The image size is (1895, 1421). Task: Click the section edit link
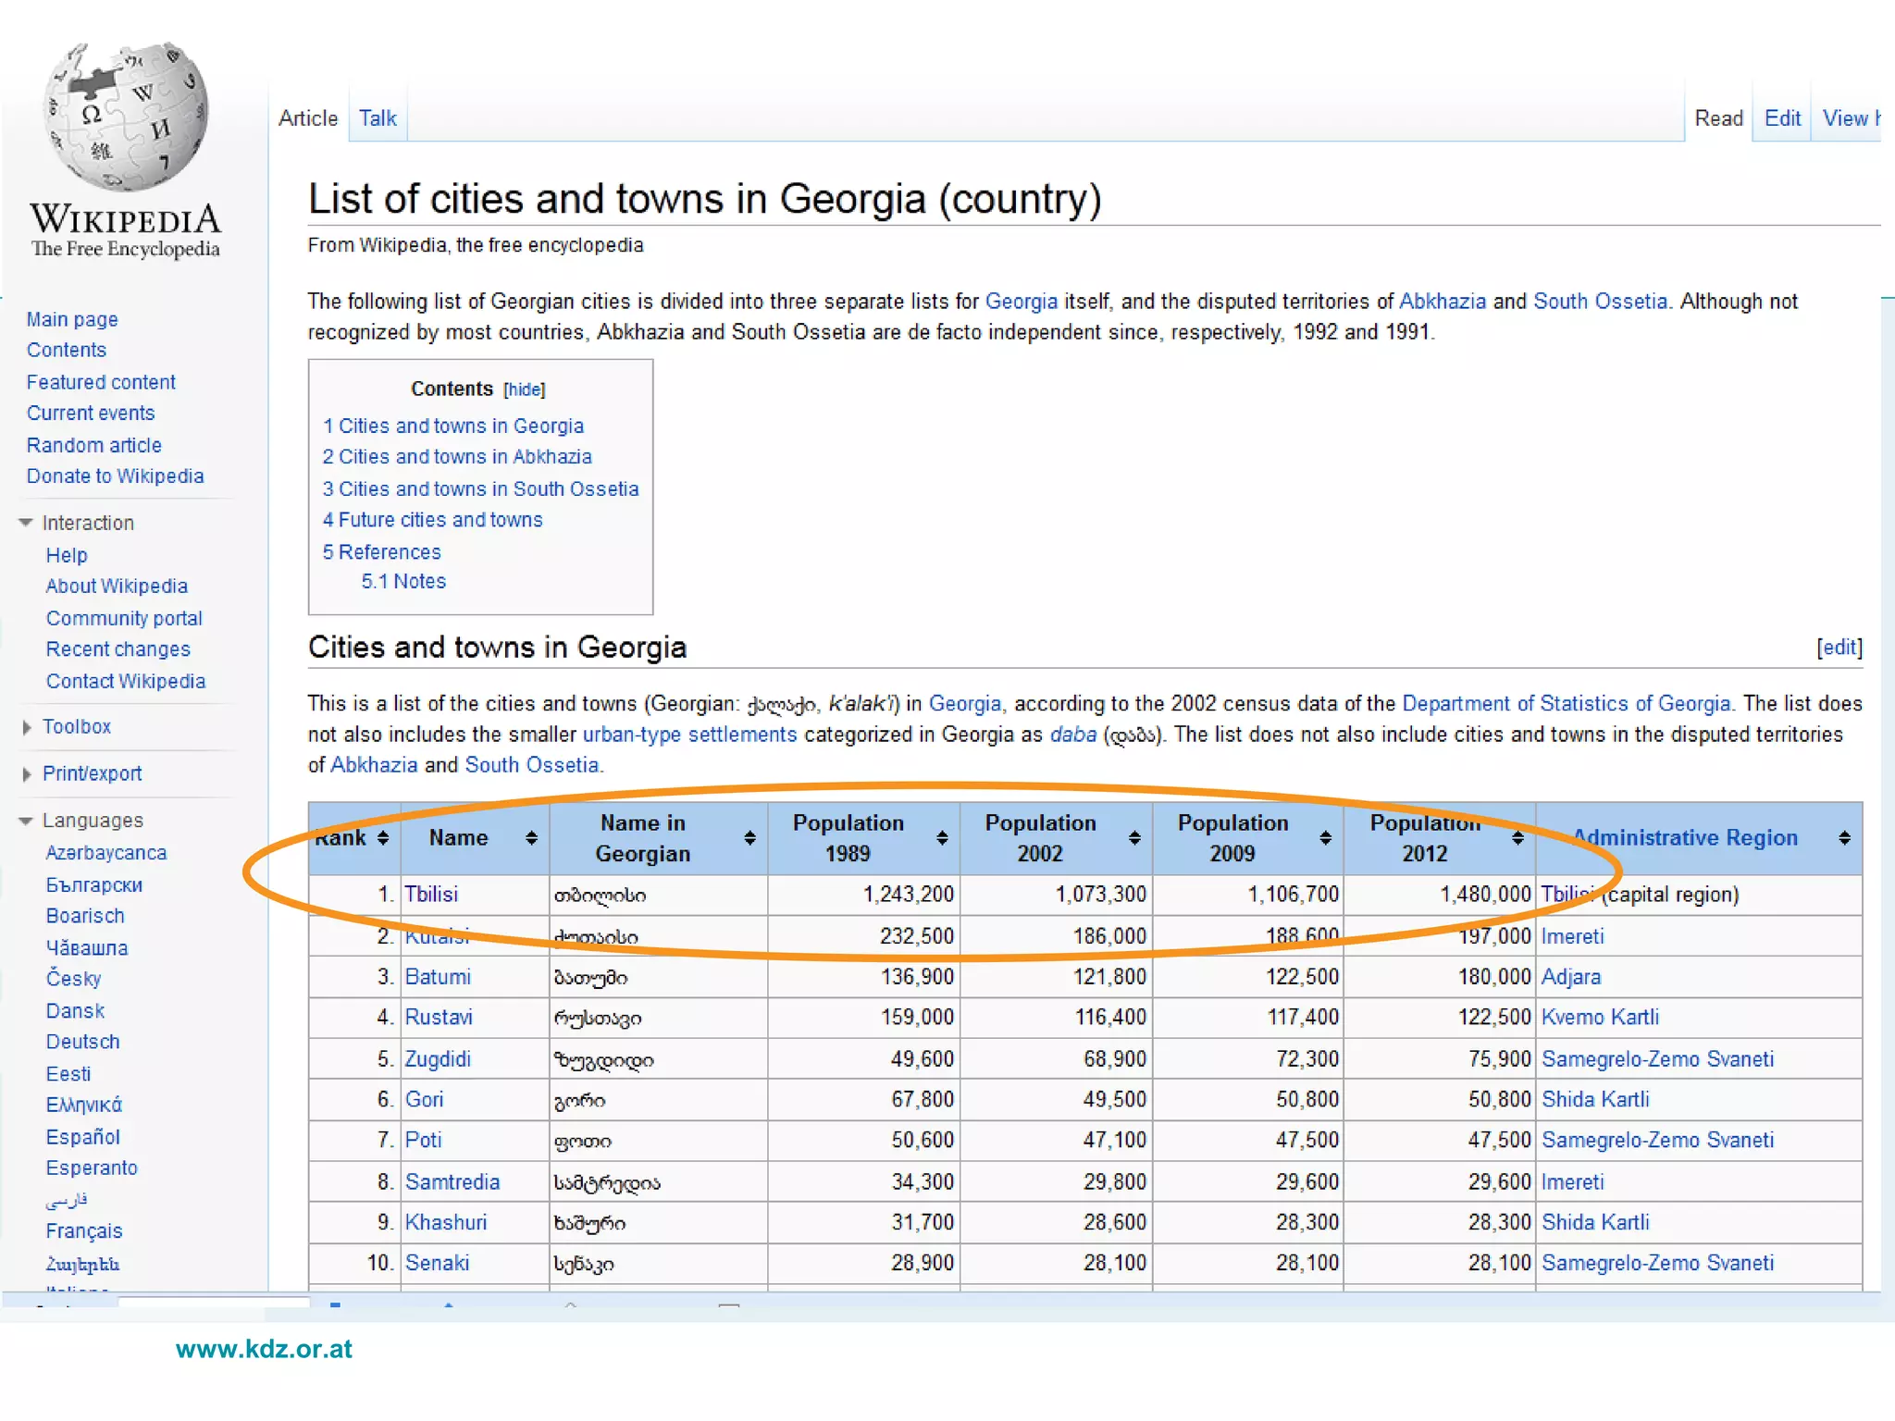pos(1839,648)
